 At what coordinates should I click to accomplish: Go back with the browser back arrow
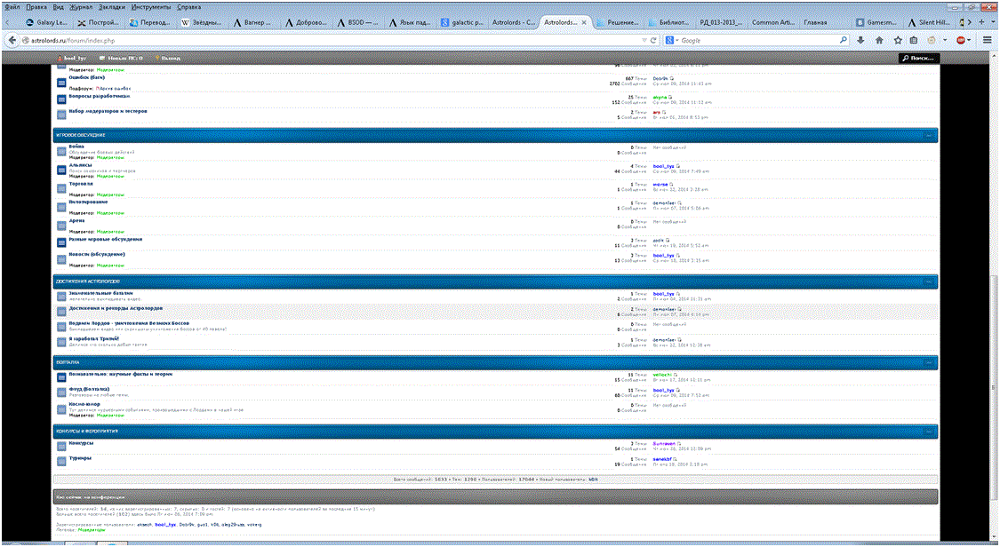(x=12, y=40)
